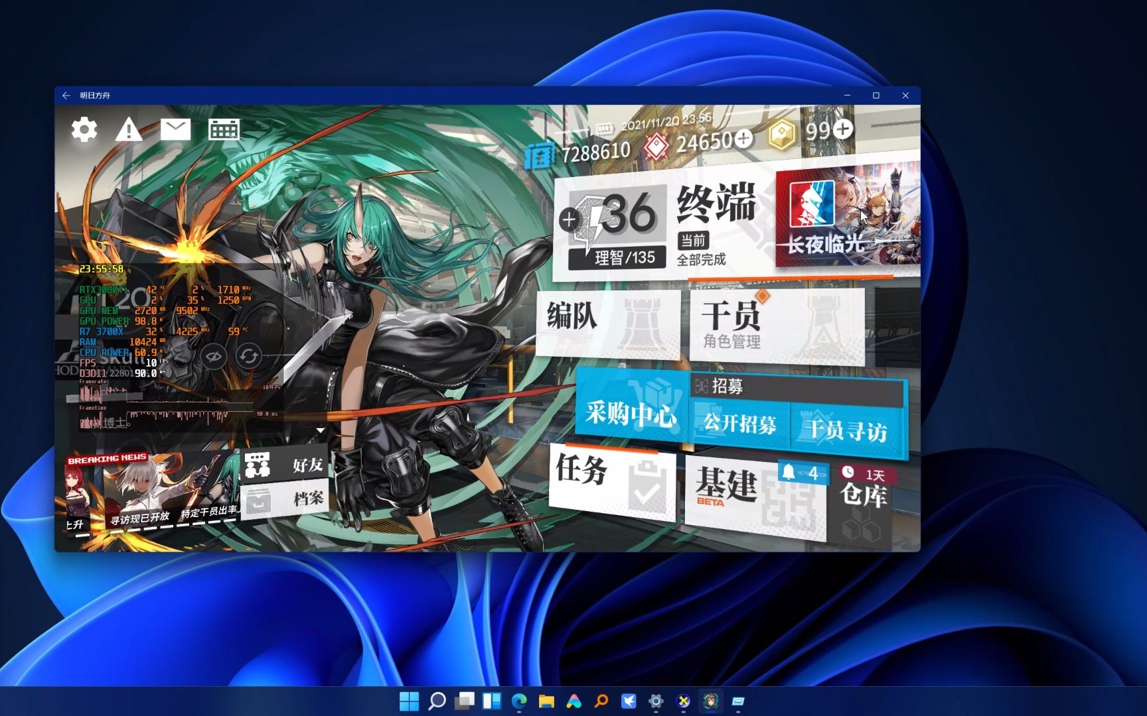1147x716 pixels.
Task: Collapse the dropdown arrow below the overlay graph
Action: pyautogui.click(x=321, y=430)
